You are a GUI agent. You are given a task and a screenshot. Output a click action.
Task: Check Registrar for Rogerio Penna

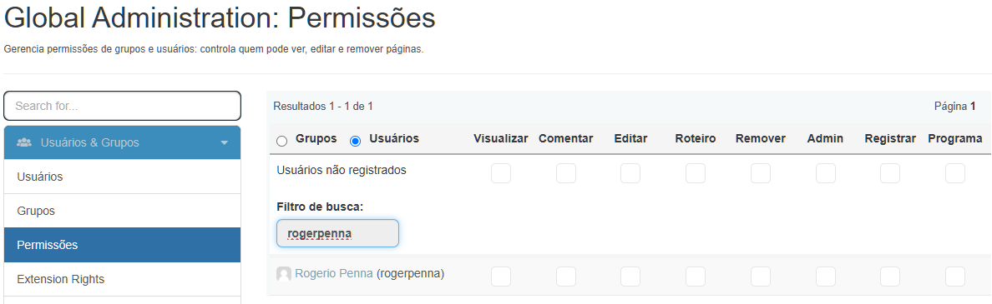(x=890, y=277)
